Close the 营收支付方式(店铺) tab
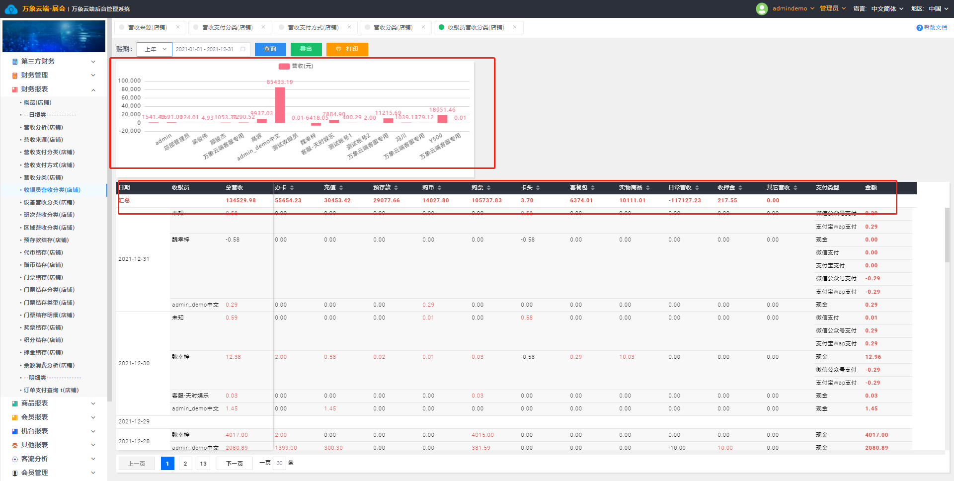Viewport: 954px width, 481px height. click(349, 27)
